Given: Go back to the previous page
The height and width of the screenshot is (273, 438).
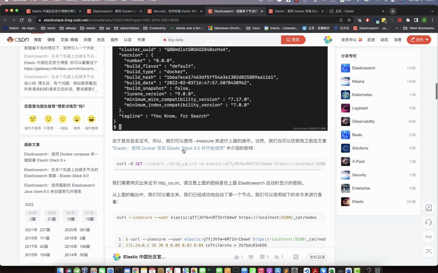Looking at the screenshot, I should (6, 20).
